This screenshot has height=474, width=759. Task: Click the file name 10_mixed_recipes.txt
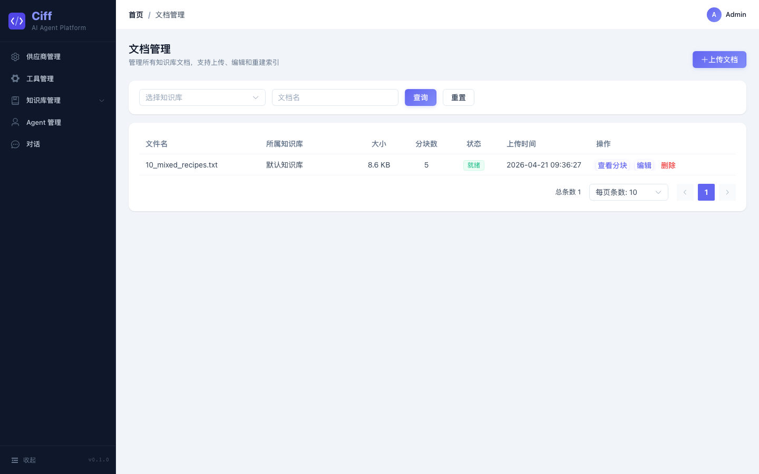(181, 165)
